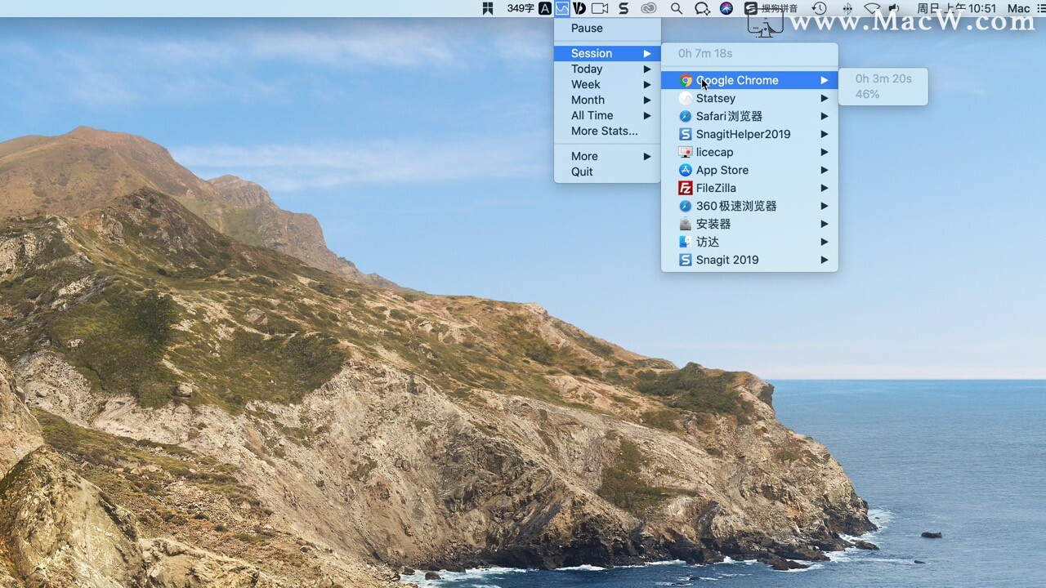Choose the App Store session entry
This screenshot has height=588, width=1046.
click(722, 170)
